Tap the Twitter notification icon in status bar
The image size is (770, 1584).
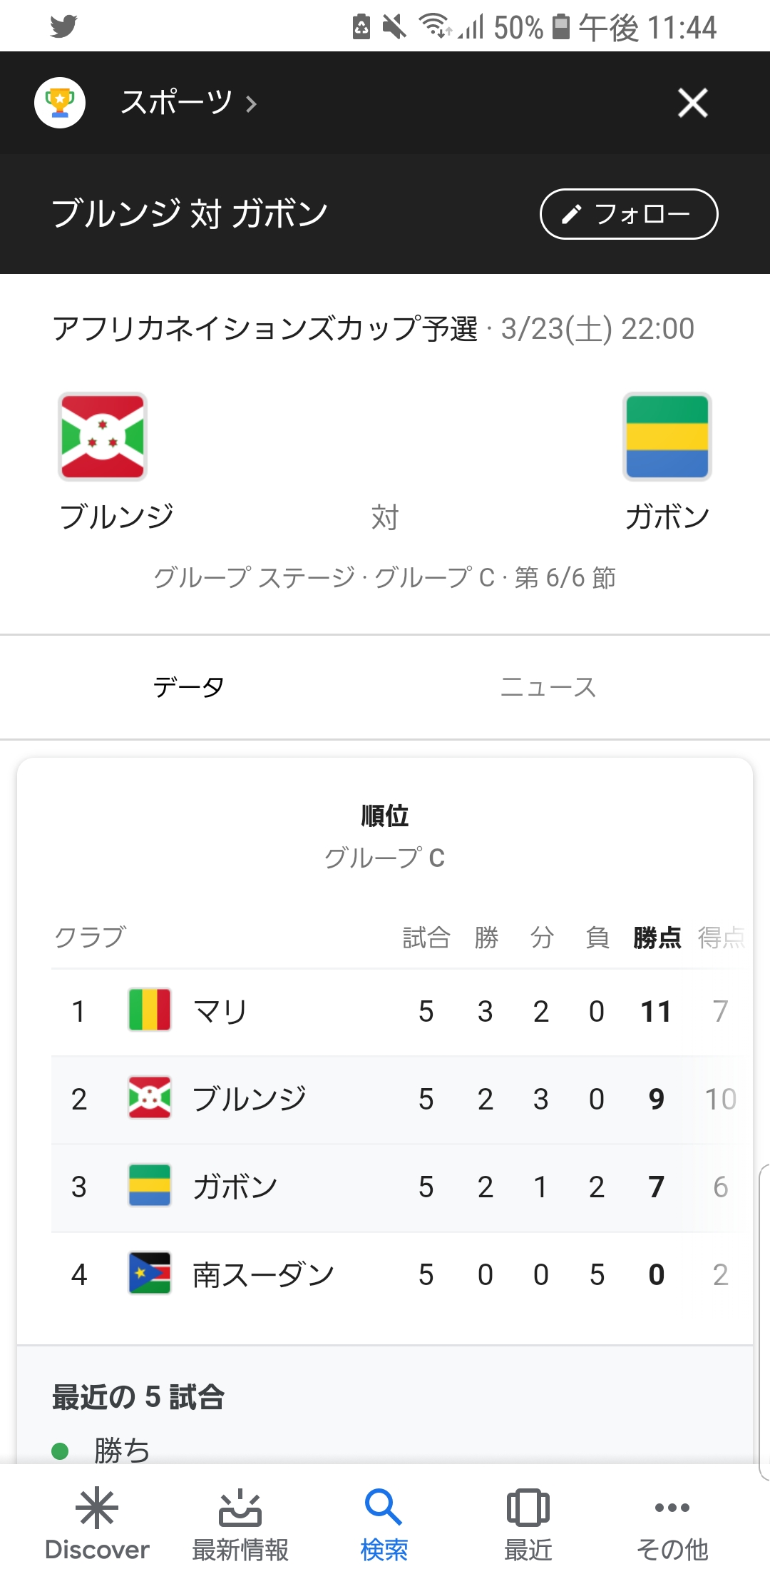[63, 26]
